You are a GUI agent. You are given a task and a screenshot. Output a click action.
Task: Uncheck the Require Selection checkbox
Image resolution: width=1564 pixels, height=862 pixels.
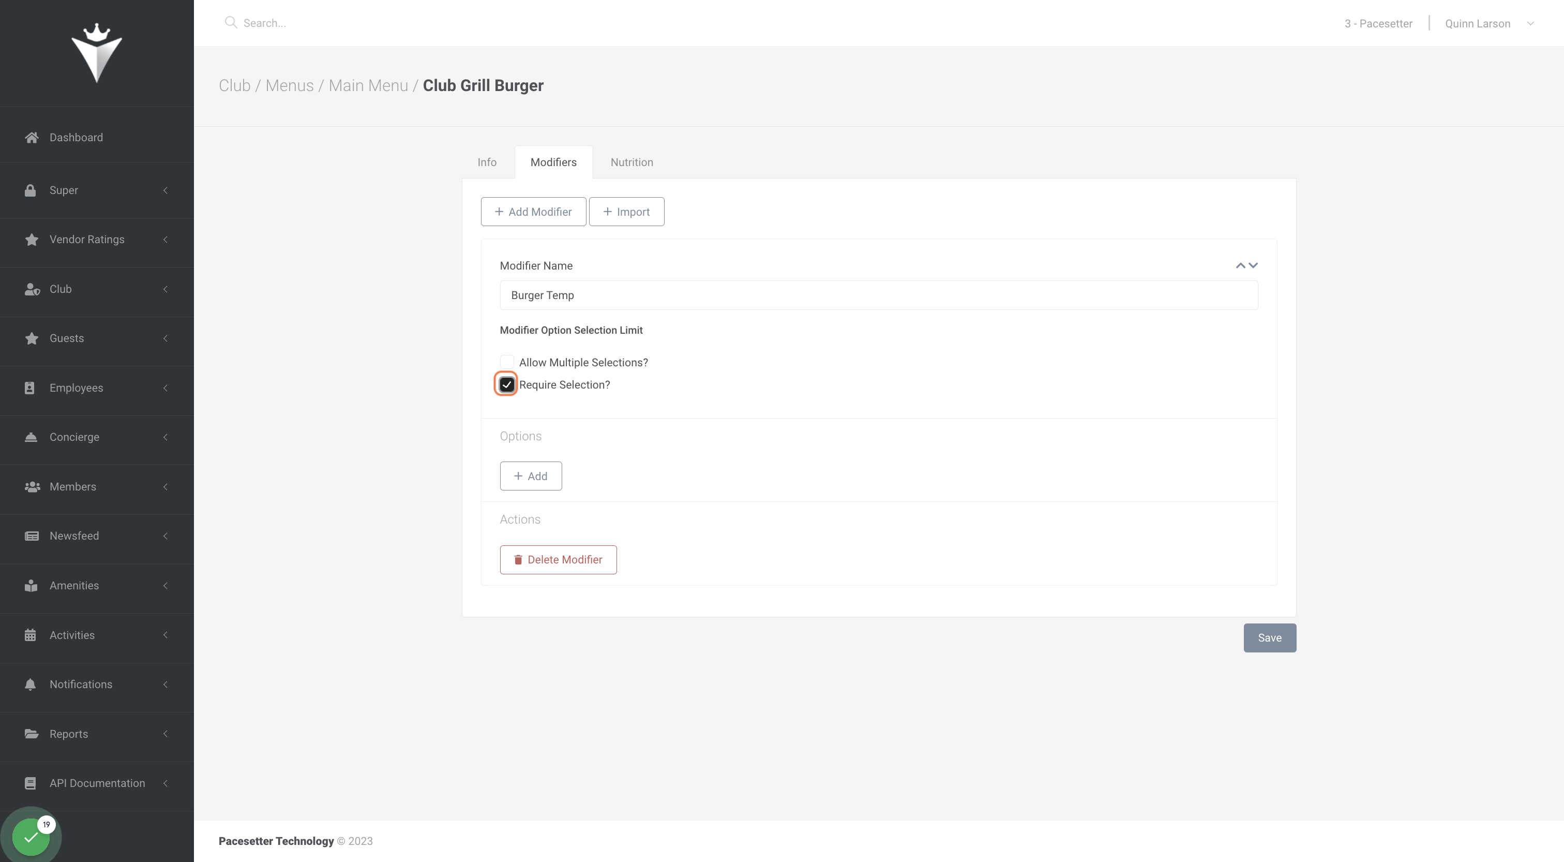tap(507, 384)
